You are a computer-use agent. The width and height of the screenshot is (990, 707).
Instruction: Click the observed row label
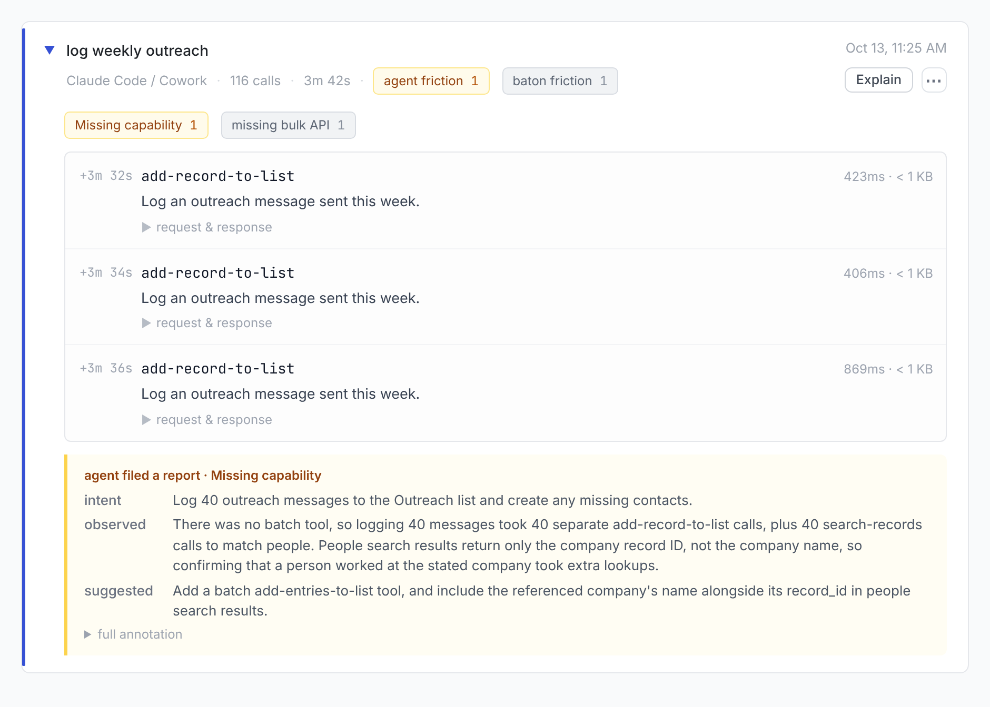(x=115, y=524)
